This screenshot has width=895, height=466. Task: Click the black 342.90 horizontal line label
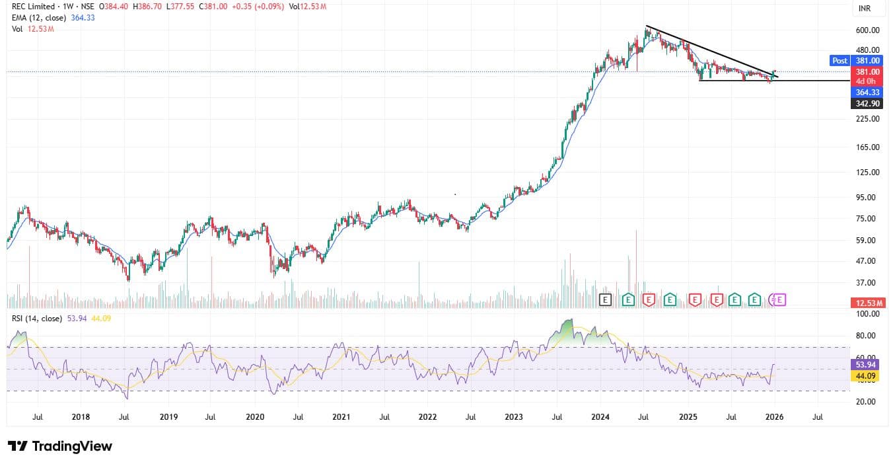[x=867, y=104]
